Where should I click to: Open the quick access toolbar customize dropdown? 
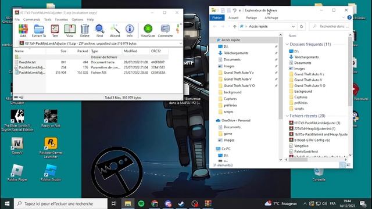point(239,10)
